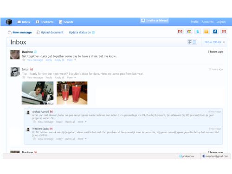Open More dropdown under Johan's message
The height and width of the screenshot is (174, 232).
pos(71,77)
